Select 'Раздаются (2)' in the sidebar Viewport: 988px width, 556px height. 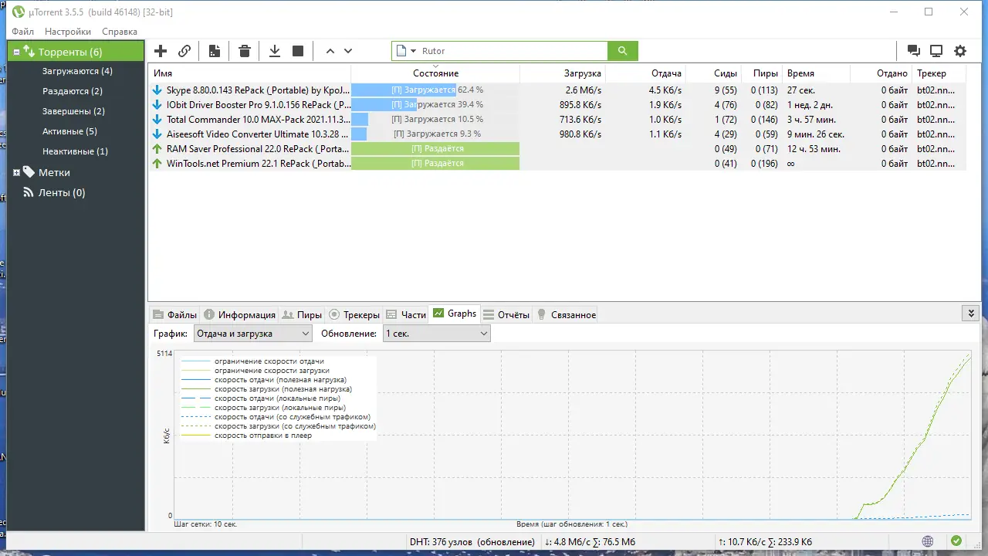[x=72, y=90]
